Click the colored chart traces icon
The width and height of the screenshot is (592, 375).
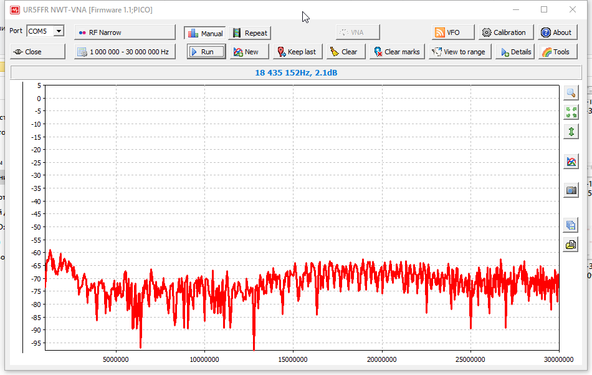tap(571, 162)
